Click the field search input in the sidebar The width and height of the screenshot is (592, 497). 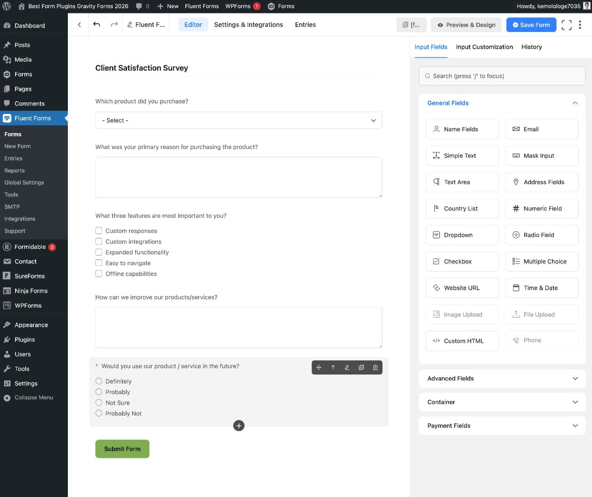click(502, 76)
